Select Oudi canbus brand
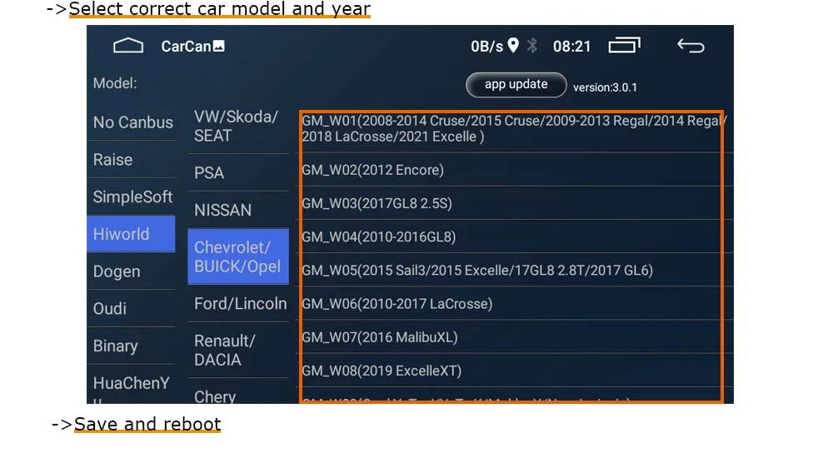This screenshot has width=833, height=458. (x=131, y=308)
